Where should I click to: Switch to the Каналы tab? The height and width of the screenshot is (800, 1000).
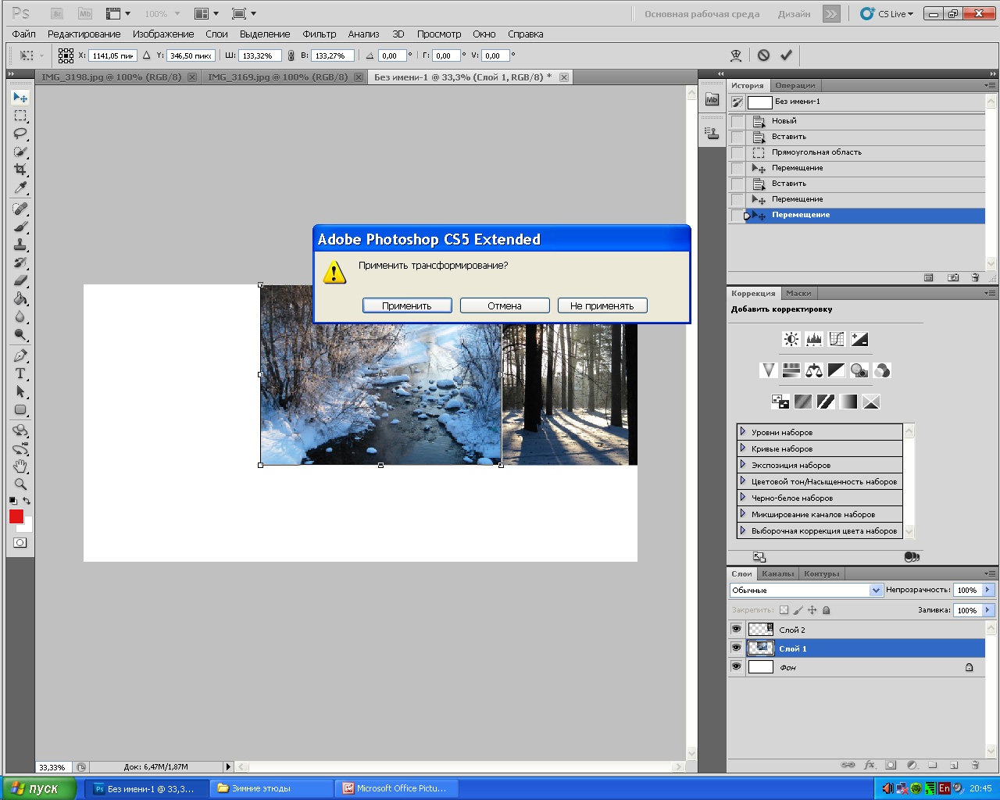pos(778,573)
